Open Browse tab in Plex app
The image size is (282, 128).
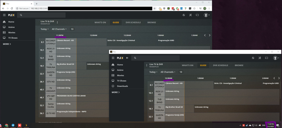click(239, 65)
